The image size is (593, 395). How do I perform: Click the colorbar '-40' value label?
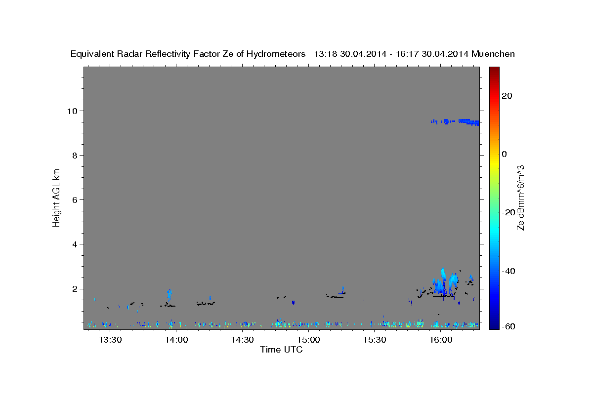click(508, 271)
